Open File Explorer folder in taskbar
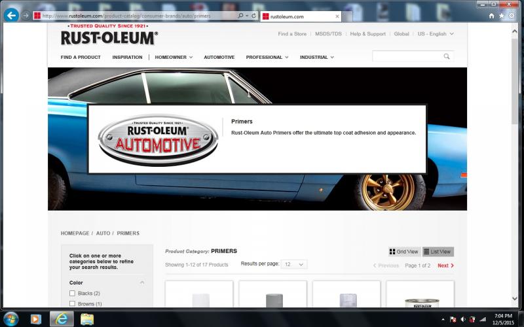Viewport: 524px width, 327px height. (x=87, y=319)
